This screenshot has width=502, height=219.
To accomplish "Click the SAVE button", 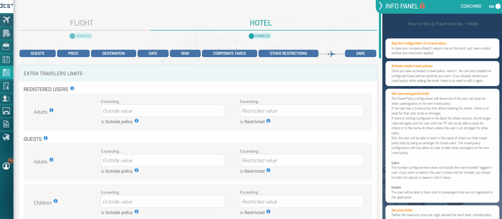I will click(x=360, y=53).
